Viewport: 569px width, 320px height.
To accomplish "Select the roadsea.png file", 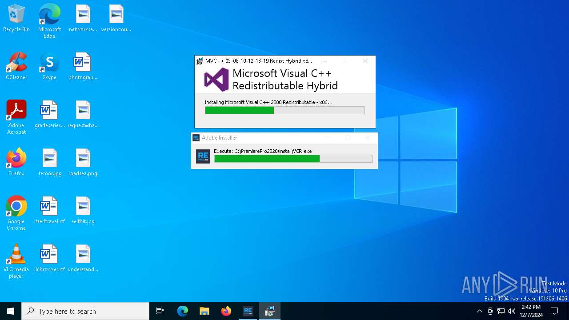I will [x=83, y=163].
